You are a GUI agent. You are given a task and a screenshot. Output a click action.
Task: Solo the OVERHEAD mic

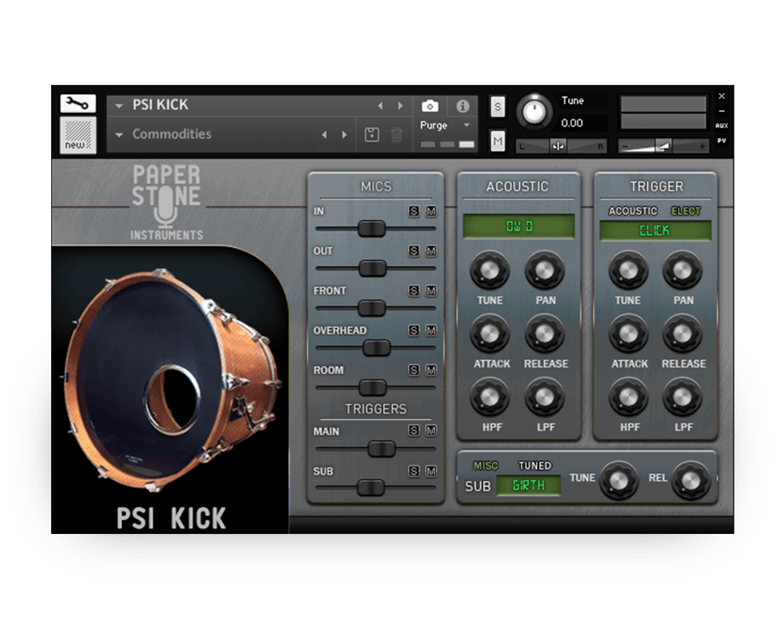414,330
